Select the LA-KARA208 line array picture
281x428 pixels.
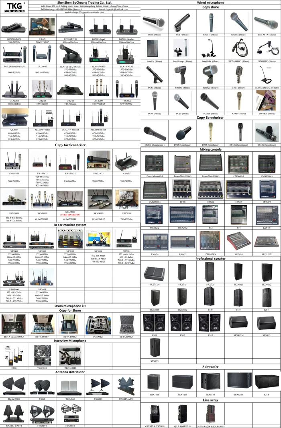coord(210,414)
